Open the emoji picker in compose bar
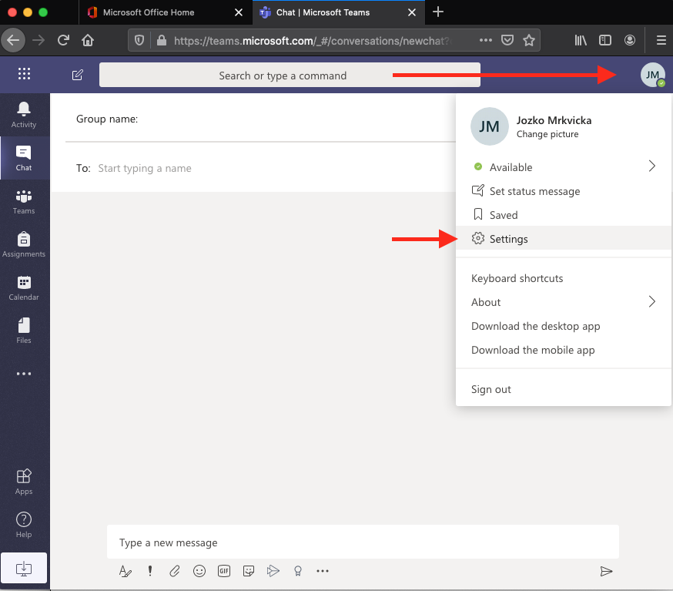Image resolution: width=673 pixels, height=591 pixels. [x=199, y=571]
